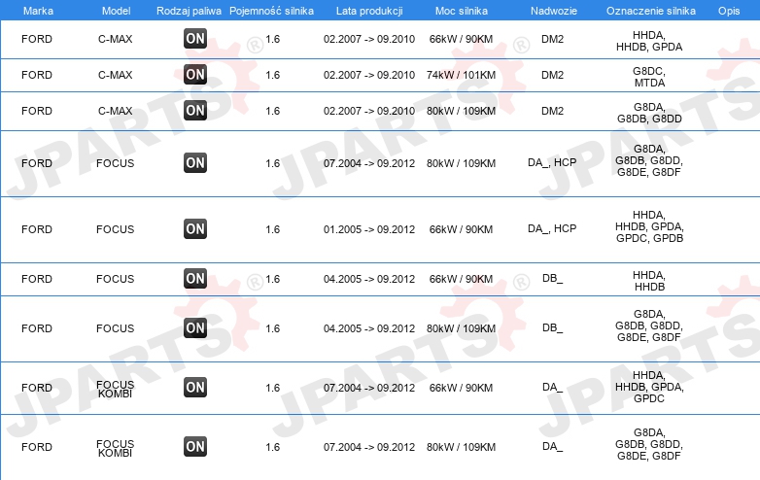The width and height of the screenshot is (760, 480).
Task: Click the Nadwozie column header
Action: tap(554, 11)
